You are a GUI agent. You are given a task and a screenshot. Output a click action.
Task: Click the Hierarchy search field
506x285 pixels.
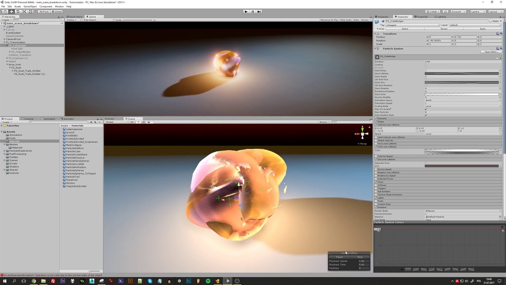point(36,20)
